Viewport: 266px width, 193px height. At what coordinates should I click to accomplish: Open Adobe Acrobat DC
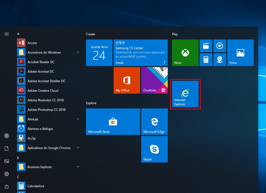pos(48,72)
